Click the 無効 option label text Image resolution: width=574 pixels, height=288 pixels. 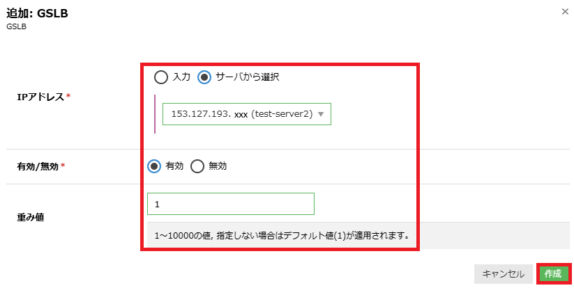tap(218, 166)
